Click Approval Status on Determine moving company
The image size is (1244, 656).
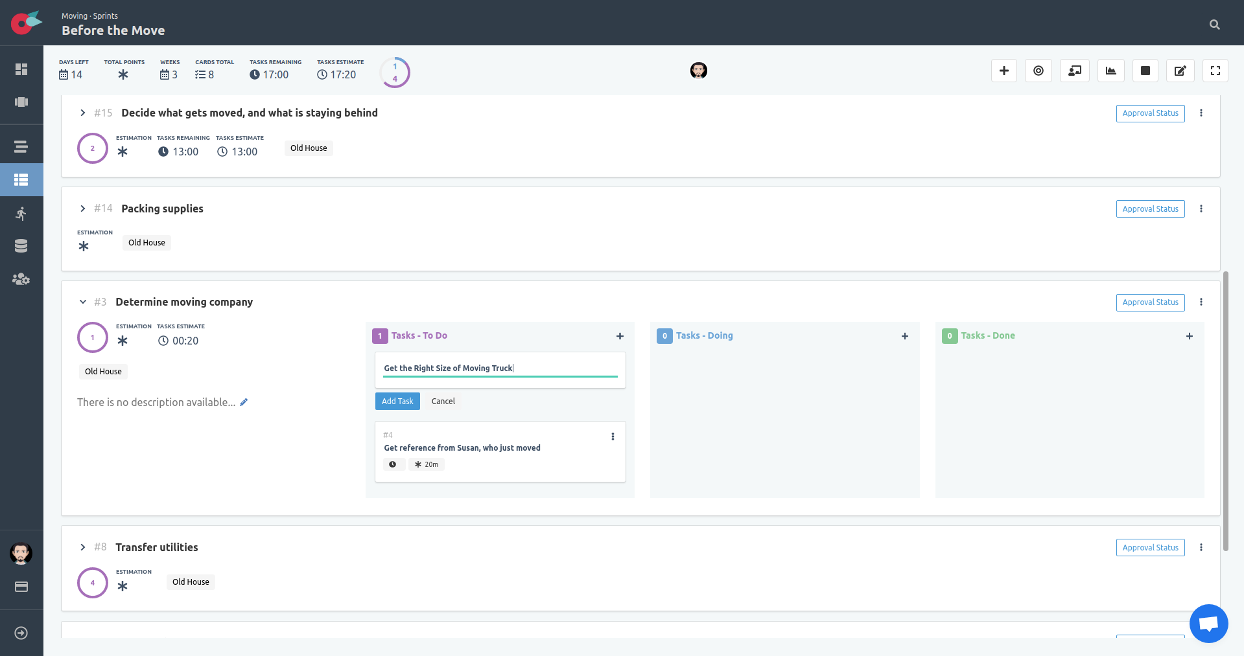(1151, 302)
